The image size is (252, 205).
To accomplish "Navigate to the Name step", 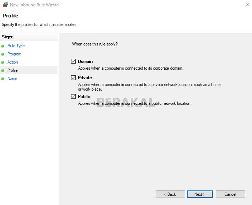I will [12, 79].
